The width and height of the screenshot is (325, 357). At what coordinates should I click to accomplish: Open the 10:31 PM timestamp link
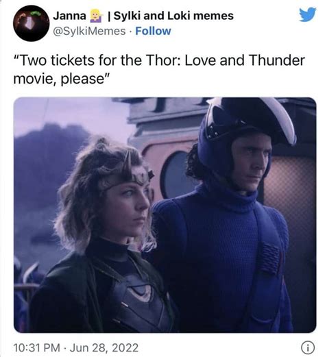[x=37, y=347]
